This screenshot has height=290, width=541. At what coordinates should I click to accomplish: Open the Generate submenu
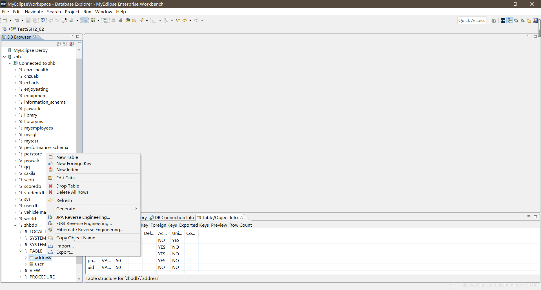pyautogui.click(x=93, y=209)
